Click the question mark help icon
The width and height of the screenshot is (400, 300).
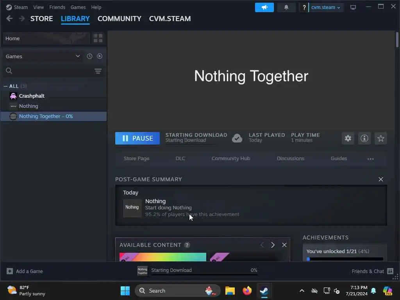coord(304,8)
